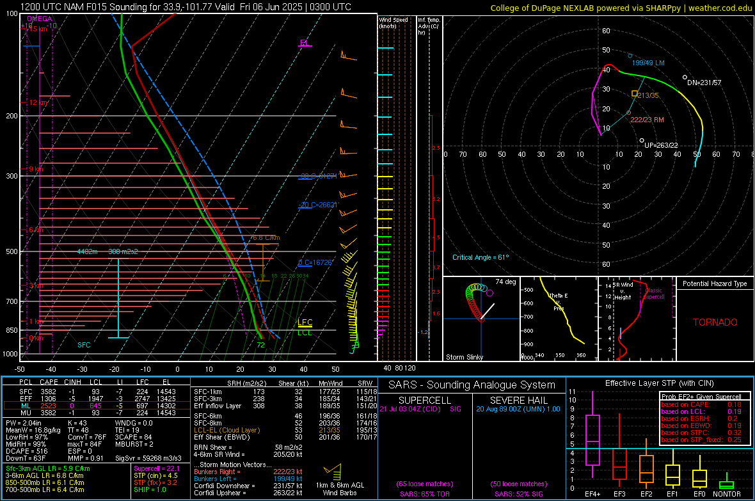Click the Inf. Temp. Adv. column header

click(x=429, y=26)
